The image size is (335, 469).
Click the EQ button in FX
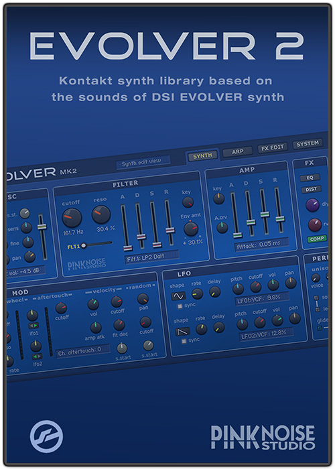310,178
